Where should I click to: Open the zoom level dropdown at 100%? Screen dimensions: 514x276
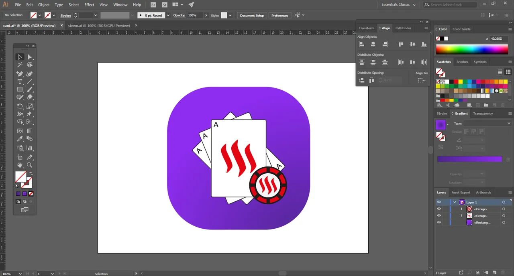(20, 274)
